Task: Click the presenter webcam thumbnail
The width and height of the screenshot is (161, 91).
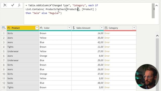Action: point(147,77)
